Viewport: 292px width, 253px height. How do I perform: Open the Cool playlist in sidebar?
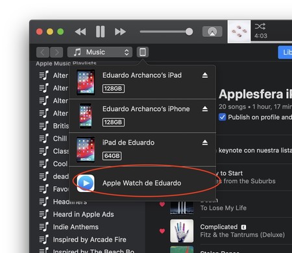click(60, 163)
